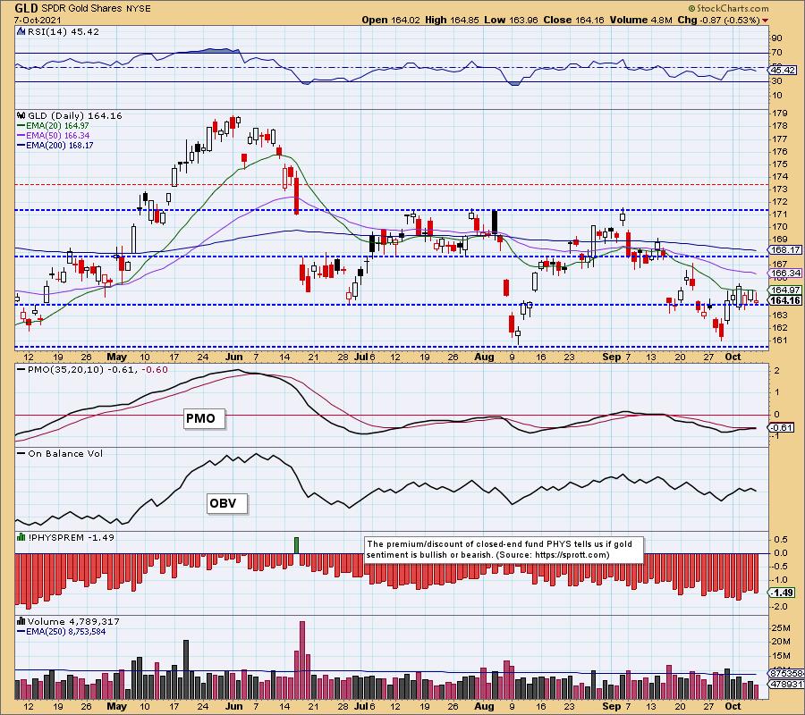
Task: Click the bold 164.16 last-price tag
Action: [785, 300]
